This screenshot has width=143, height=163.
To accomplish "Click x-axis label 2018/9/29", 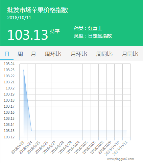I will pyautogui.click(x=65, y=147).
